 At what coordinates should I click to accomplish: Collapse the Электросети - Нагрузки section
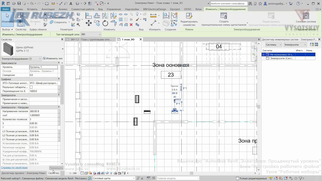pyautogui.click(x=59, y=107)
